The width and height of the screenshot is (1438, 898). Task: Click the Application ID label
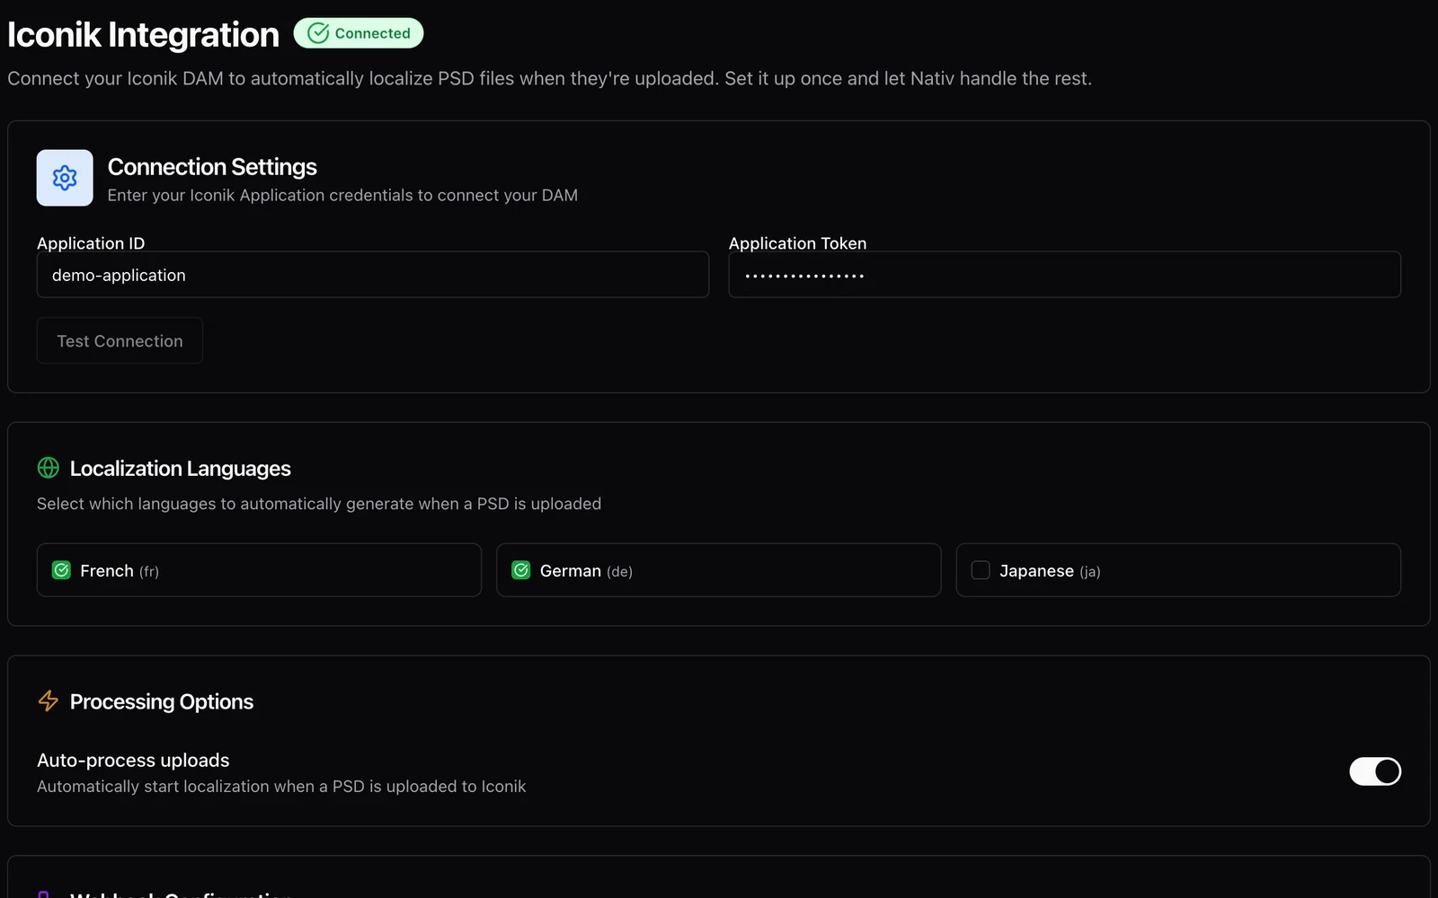click(x=91, y=242)
